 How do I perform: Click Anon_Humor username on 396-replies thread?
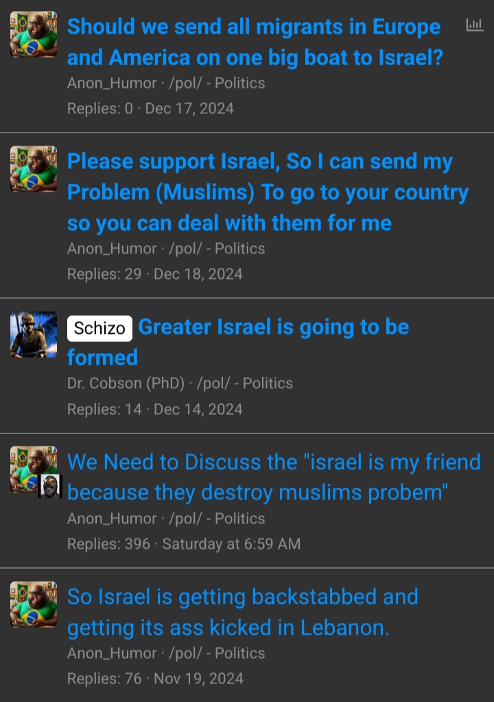click(112, 519)
